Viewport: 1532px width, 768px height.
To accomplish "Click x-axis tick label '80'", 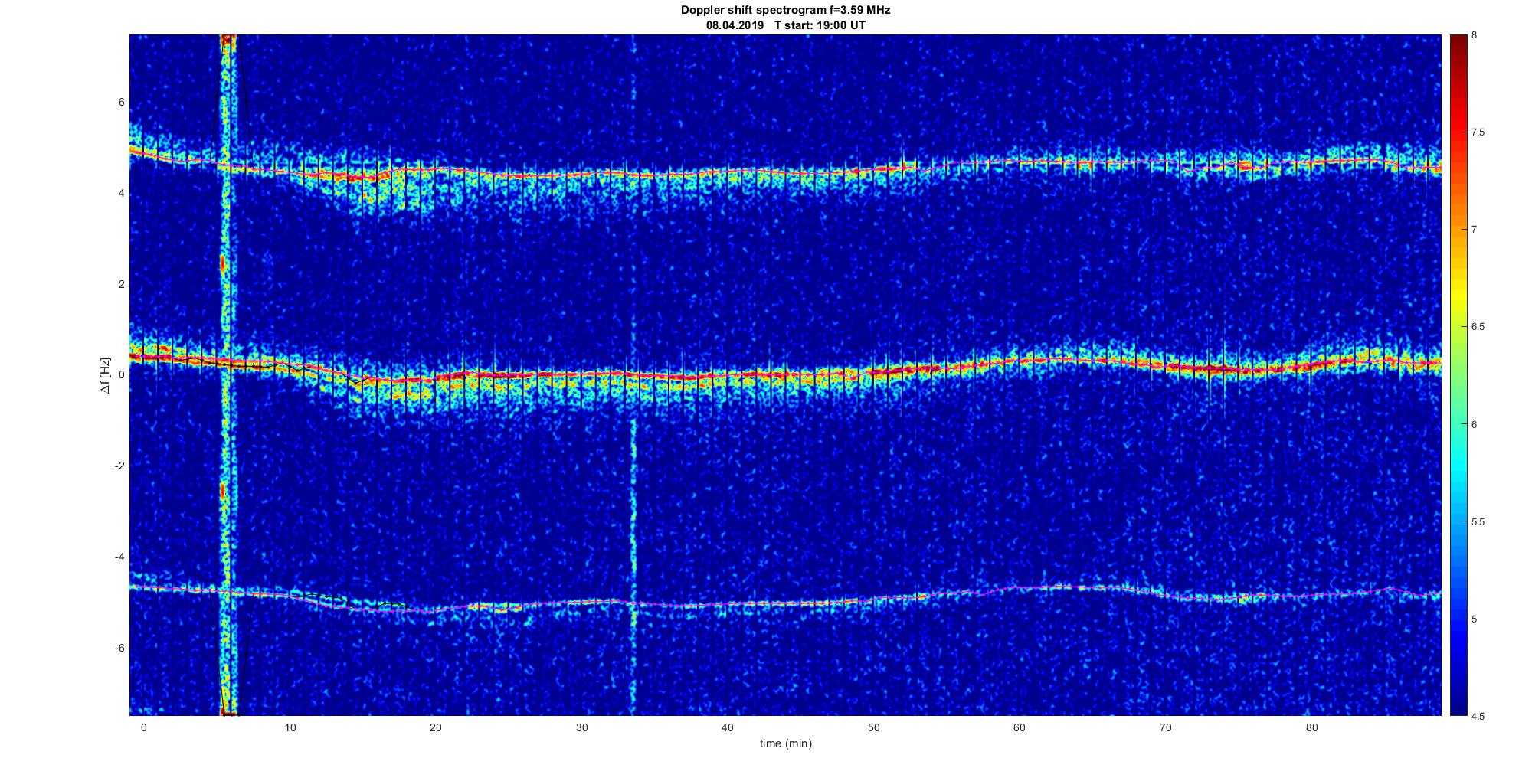I will coord(1312,727).
